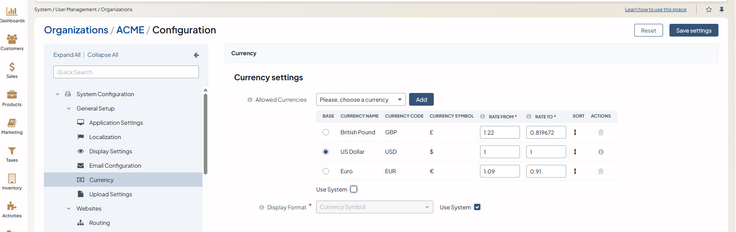Enable Use System for Allowed Currencies

pos(354,189)
